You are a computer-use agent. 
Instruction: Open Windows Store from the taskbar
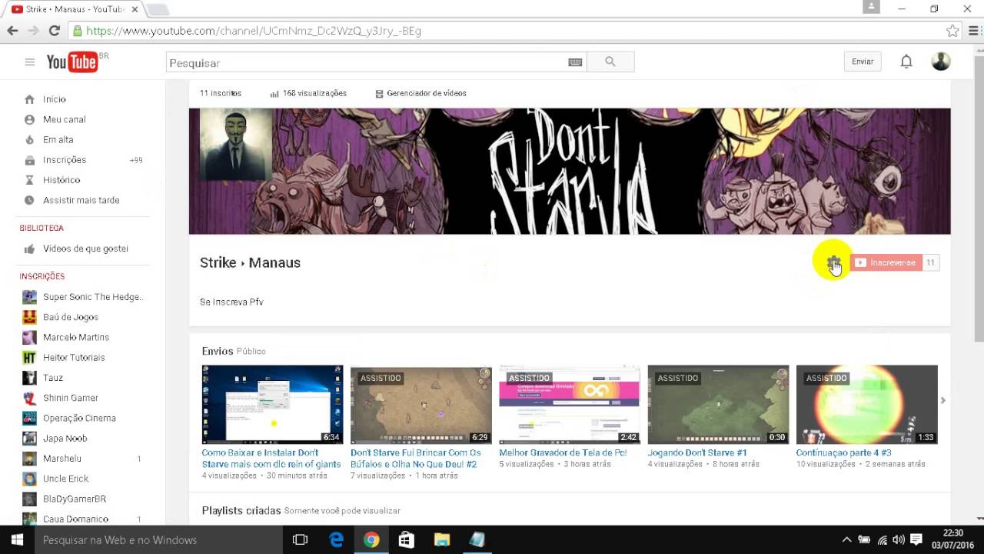point(407,540)
